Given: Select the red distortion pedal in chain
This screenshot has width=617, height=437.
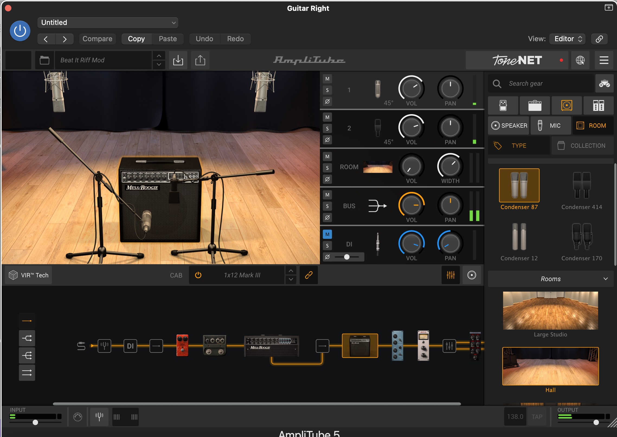Looking at the screenshot, I should pyautogui.click(x=182, y=345).
